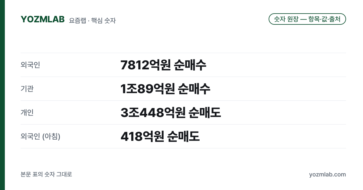Click the 1조89억원 amount
The image size is (363, 190).
coord(148,89)
